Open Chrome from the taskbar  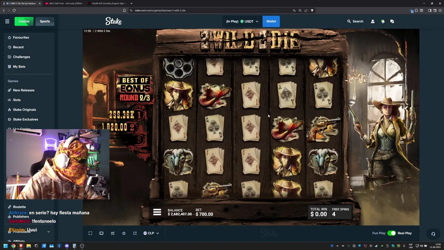[x=13, y=246]
